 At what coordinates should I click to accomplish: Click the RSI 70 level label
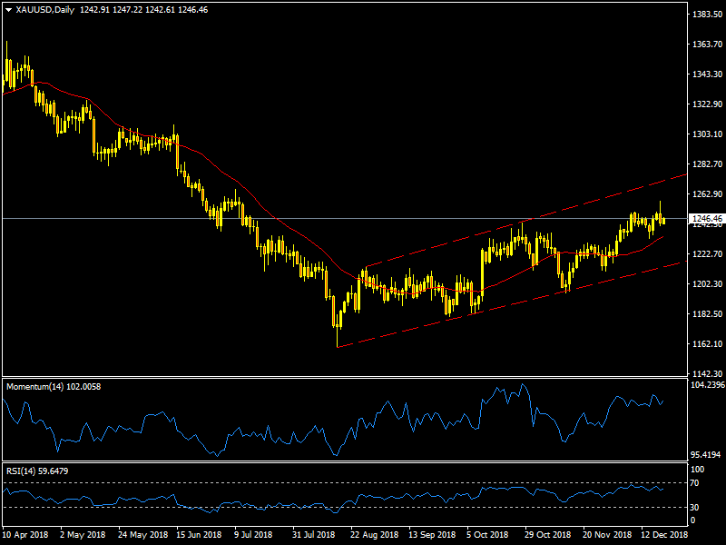coord(696,482)
